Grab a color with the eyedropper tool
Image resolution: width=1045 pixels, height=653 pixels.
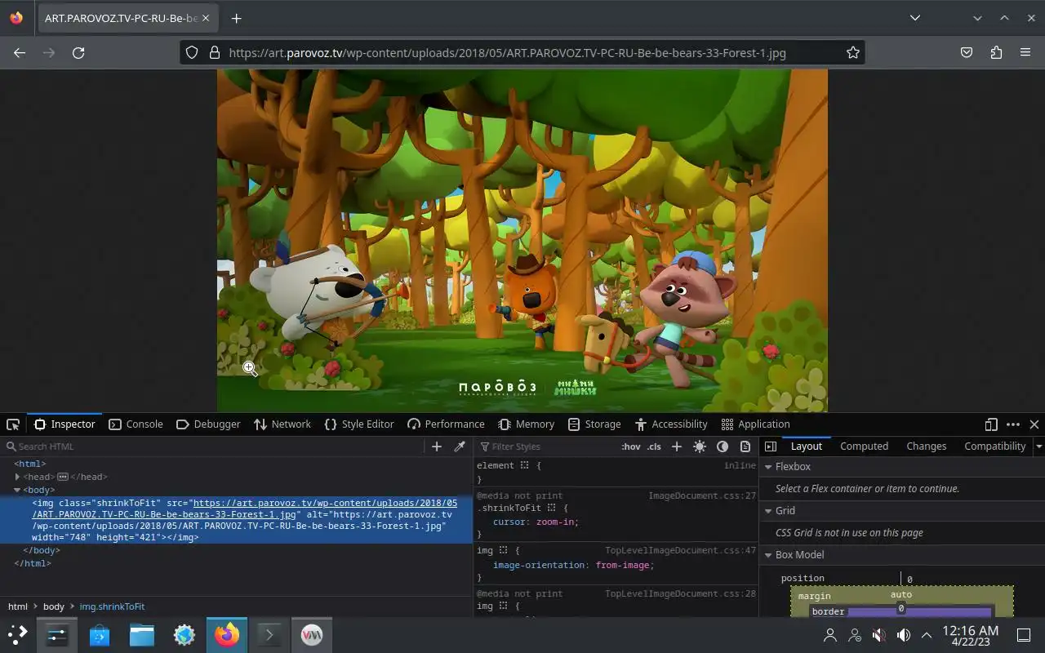pos(460,446)
